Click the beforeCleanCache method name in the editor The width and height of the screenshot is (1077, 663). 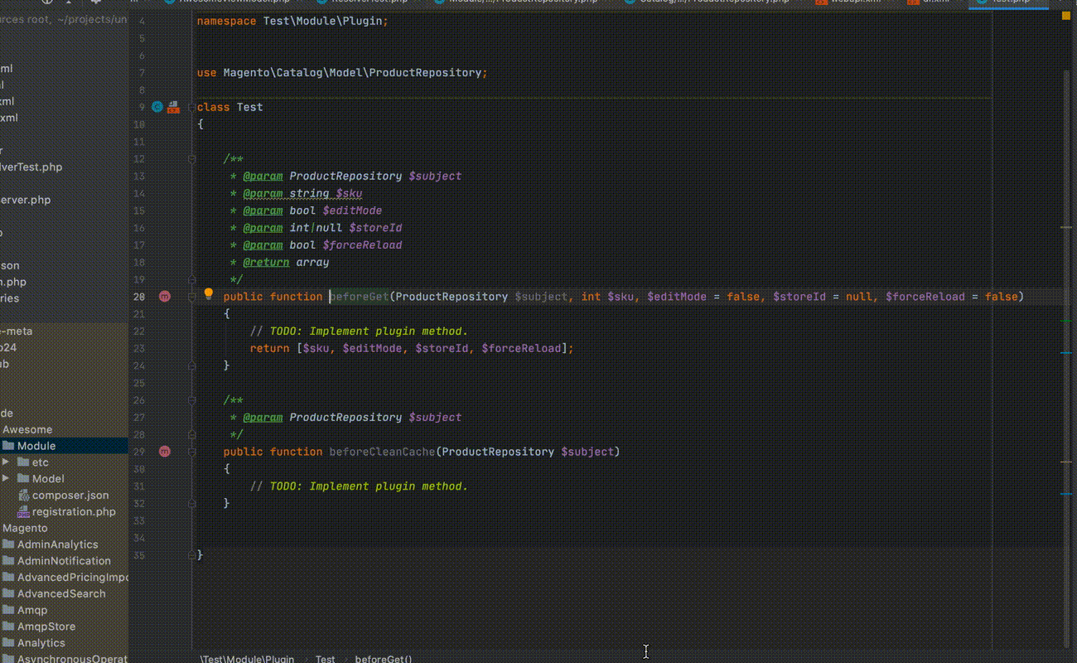382,452
